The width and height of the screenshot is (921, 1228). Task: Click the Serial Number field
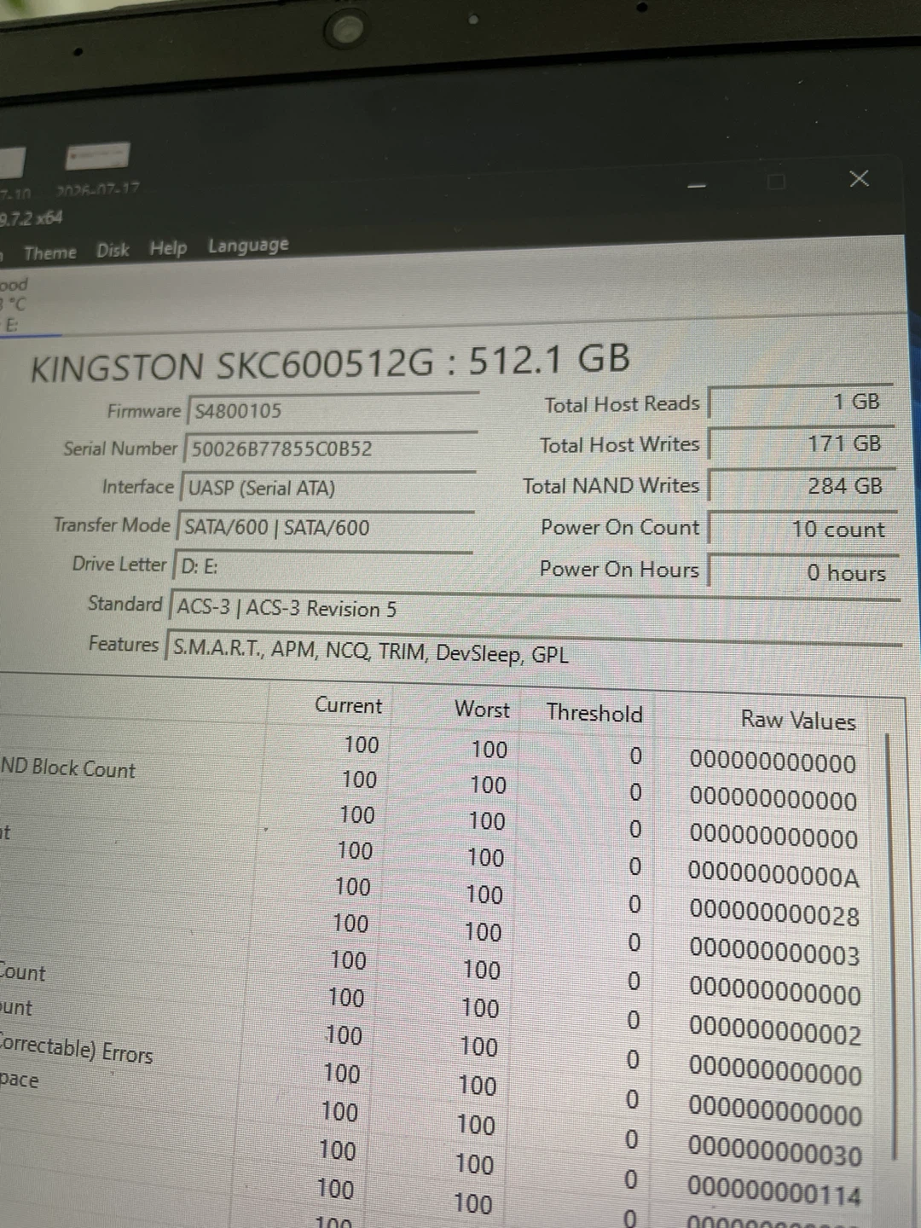point(330,449)
